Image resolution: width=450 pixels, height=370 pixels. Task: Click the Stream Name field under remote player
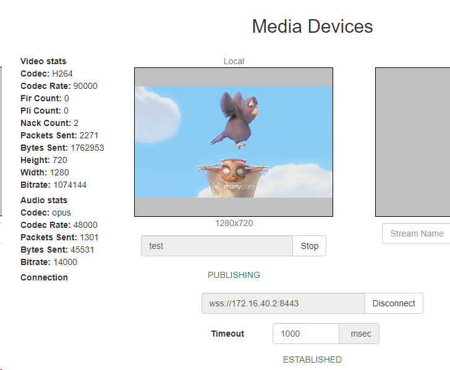tap(416, 233)
